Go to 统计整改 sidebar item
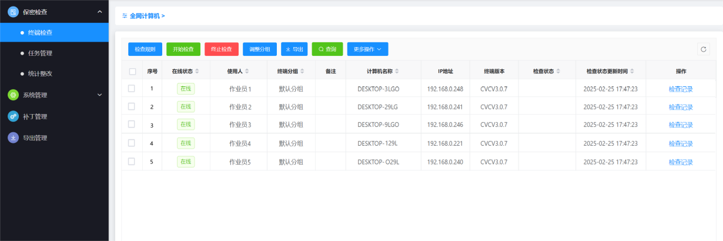Screen dimensions: 723x241 coord(40,74)
